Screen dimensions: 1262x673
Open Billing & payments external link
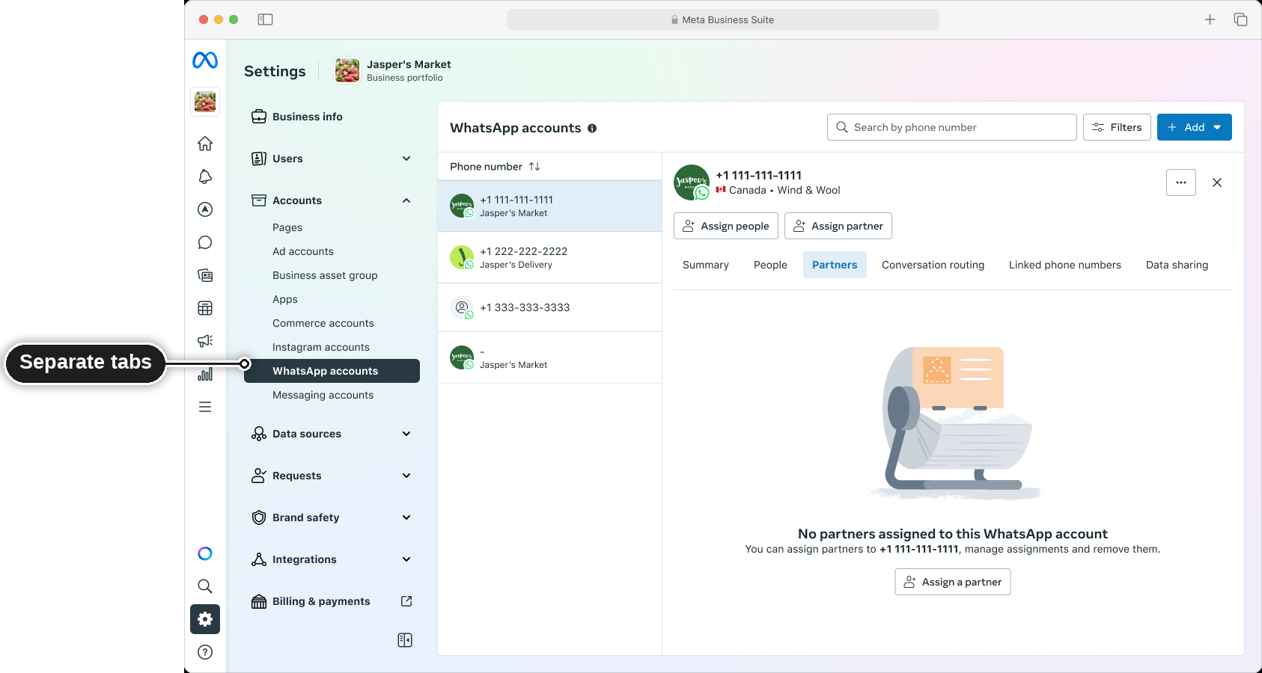pyautogui.click(x=406, y=601)
